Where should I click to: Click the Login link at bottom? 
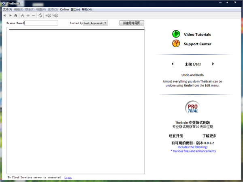[x=68, y=178]
